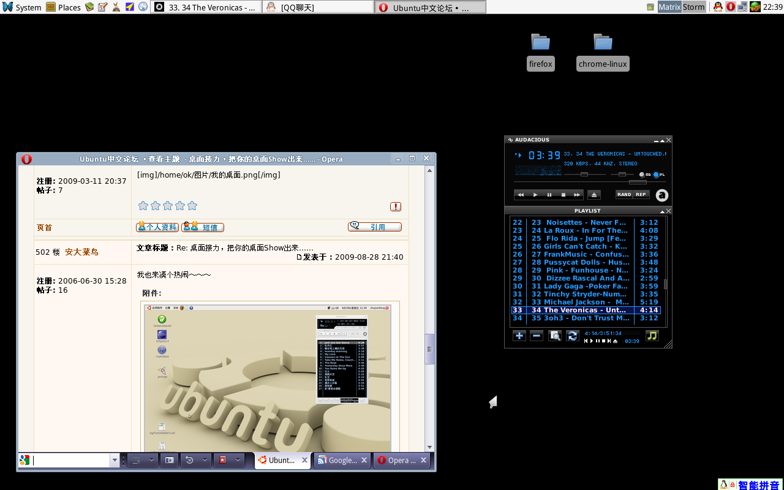Click the Audacious volume slider

(x=584, y=175)
